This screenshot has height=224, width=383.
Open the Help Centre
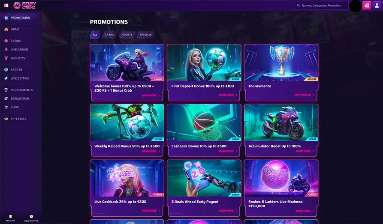[x=31, y=218]
